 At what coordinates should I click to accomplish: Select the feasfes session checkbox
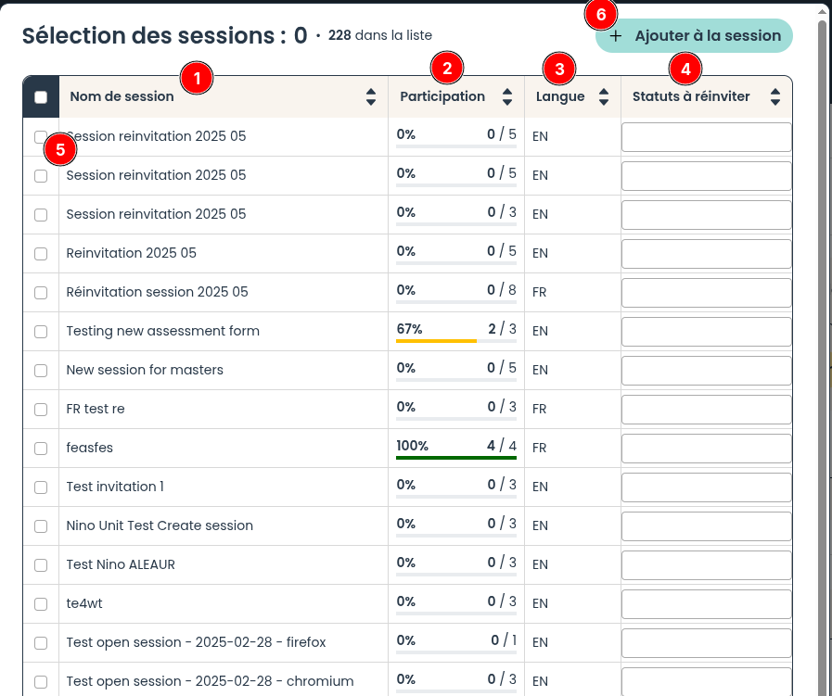pyautogui.click(x=41, y=449)
